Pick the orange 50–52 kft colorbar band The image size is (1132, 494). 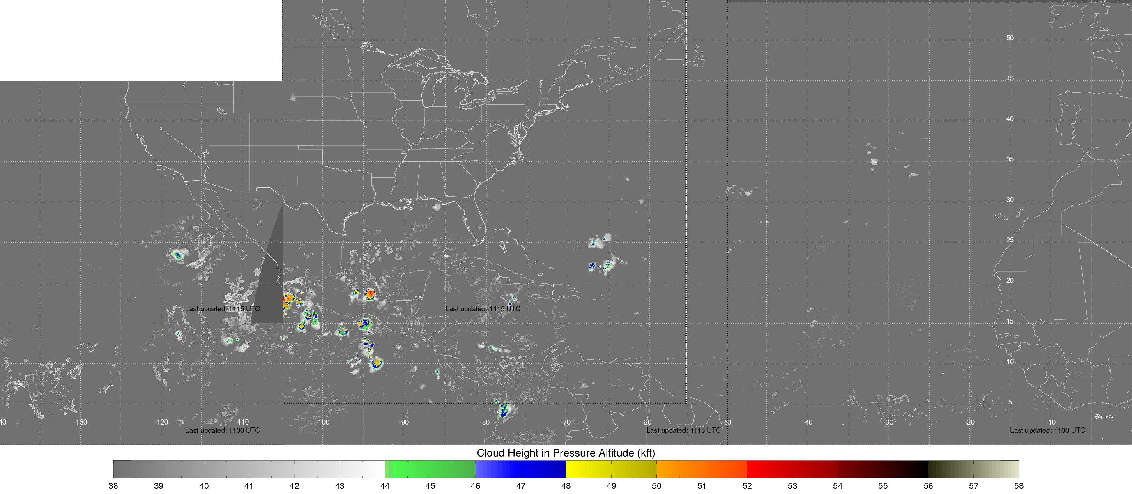(702, 469)
